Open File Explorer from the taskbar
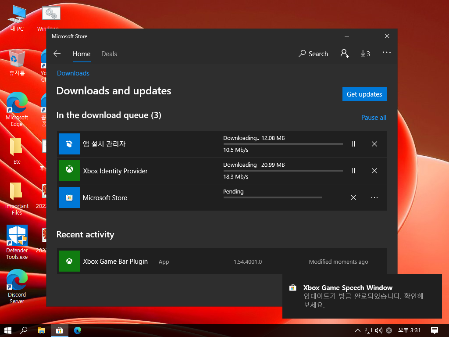The image size is (449, 337). 42,330
